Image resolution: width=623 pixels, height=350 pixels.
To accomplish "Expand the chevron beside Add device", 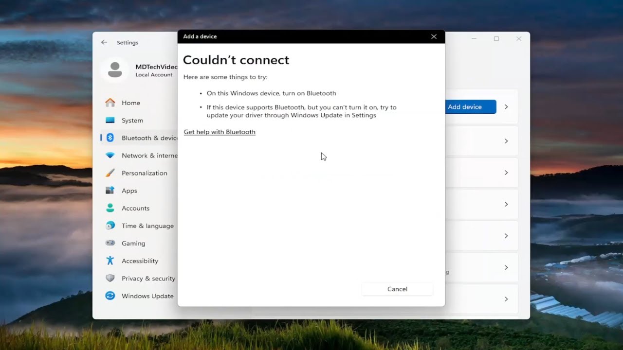I will coord(506,107).
